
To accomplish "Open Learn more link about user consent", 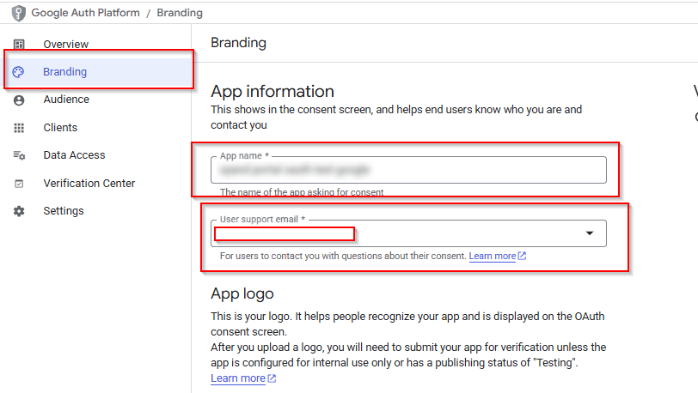I will pyautogui.click(x=493, y=256).
